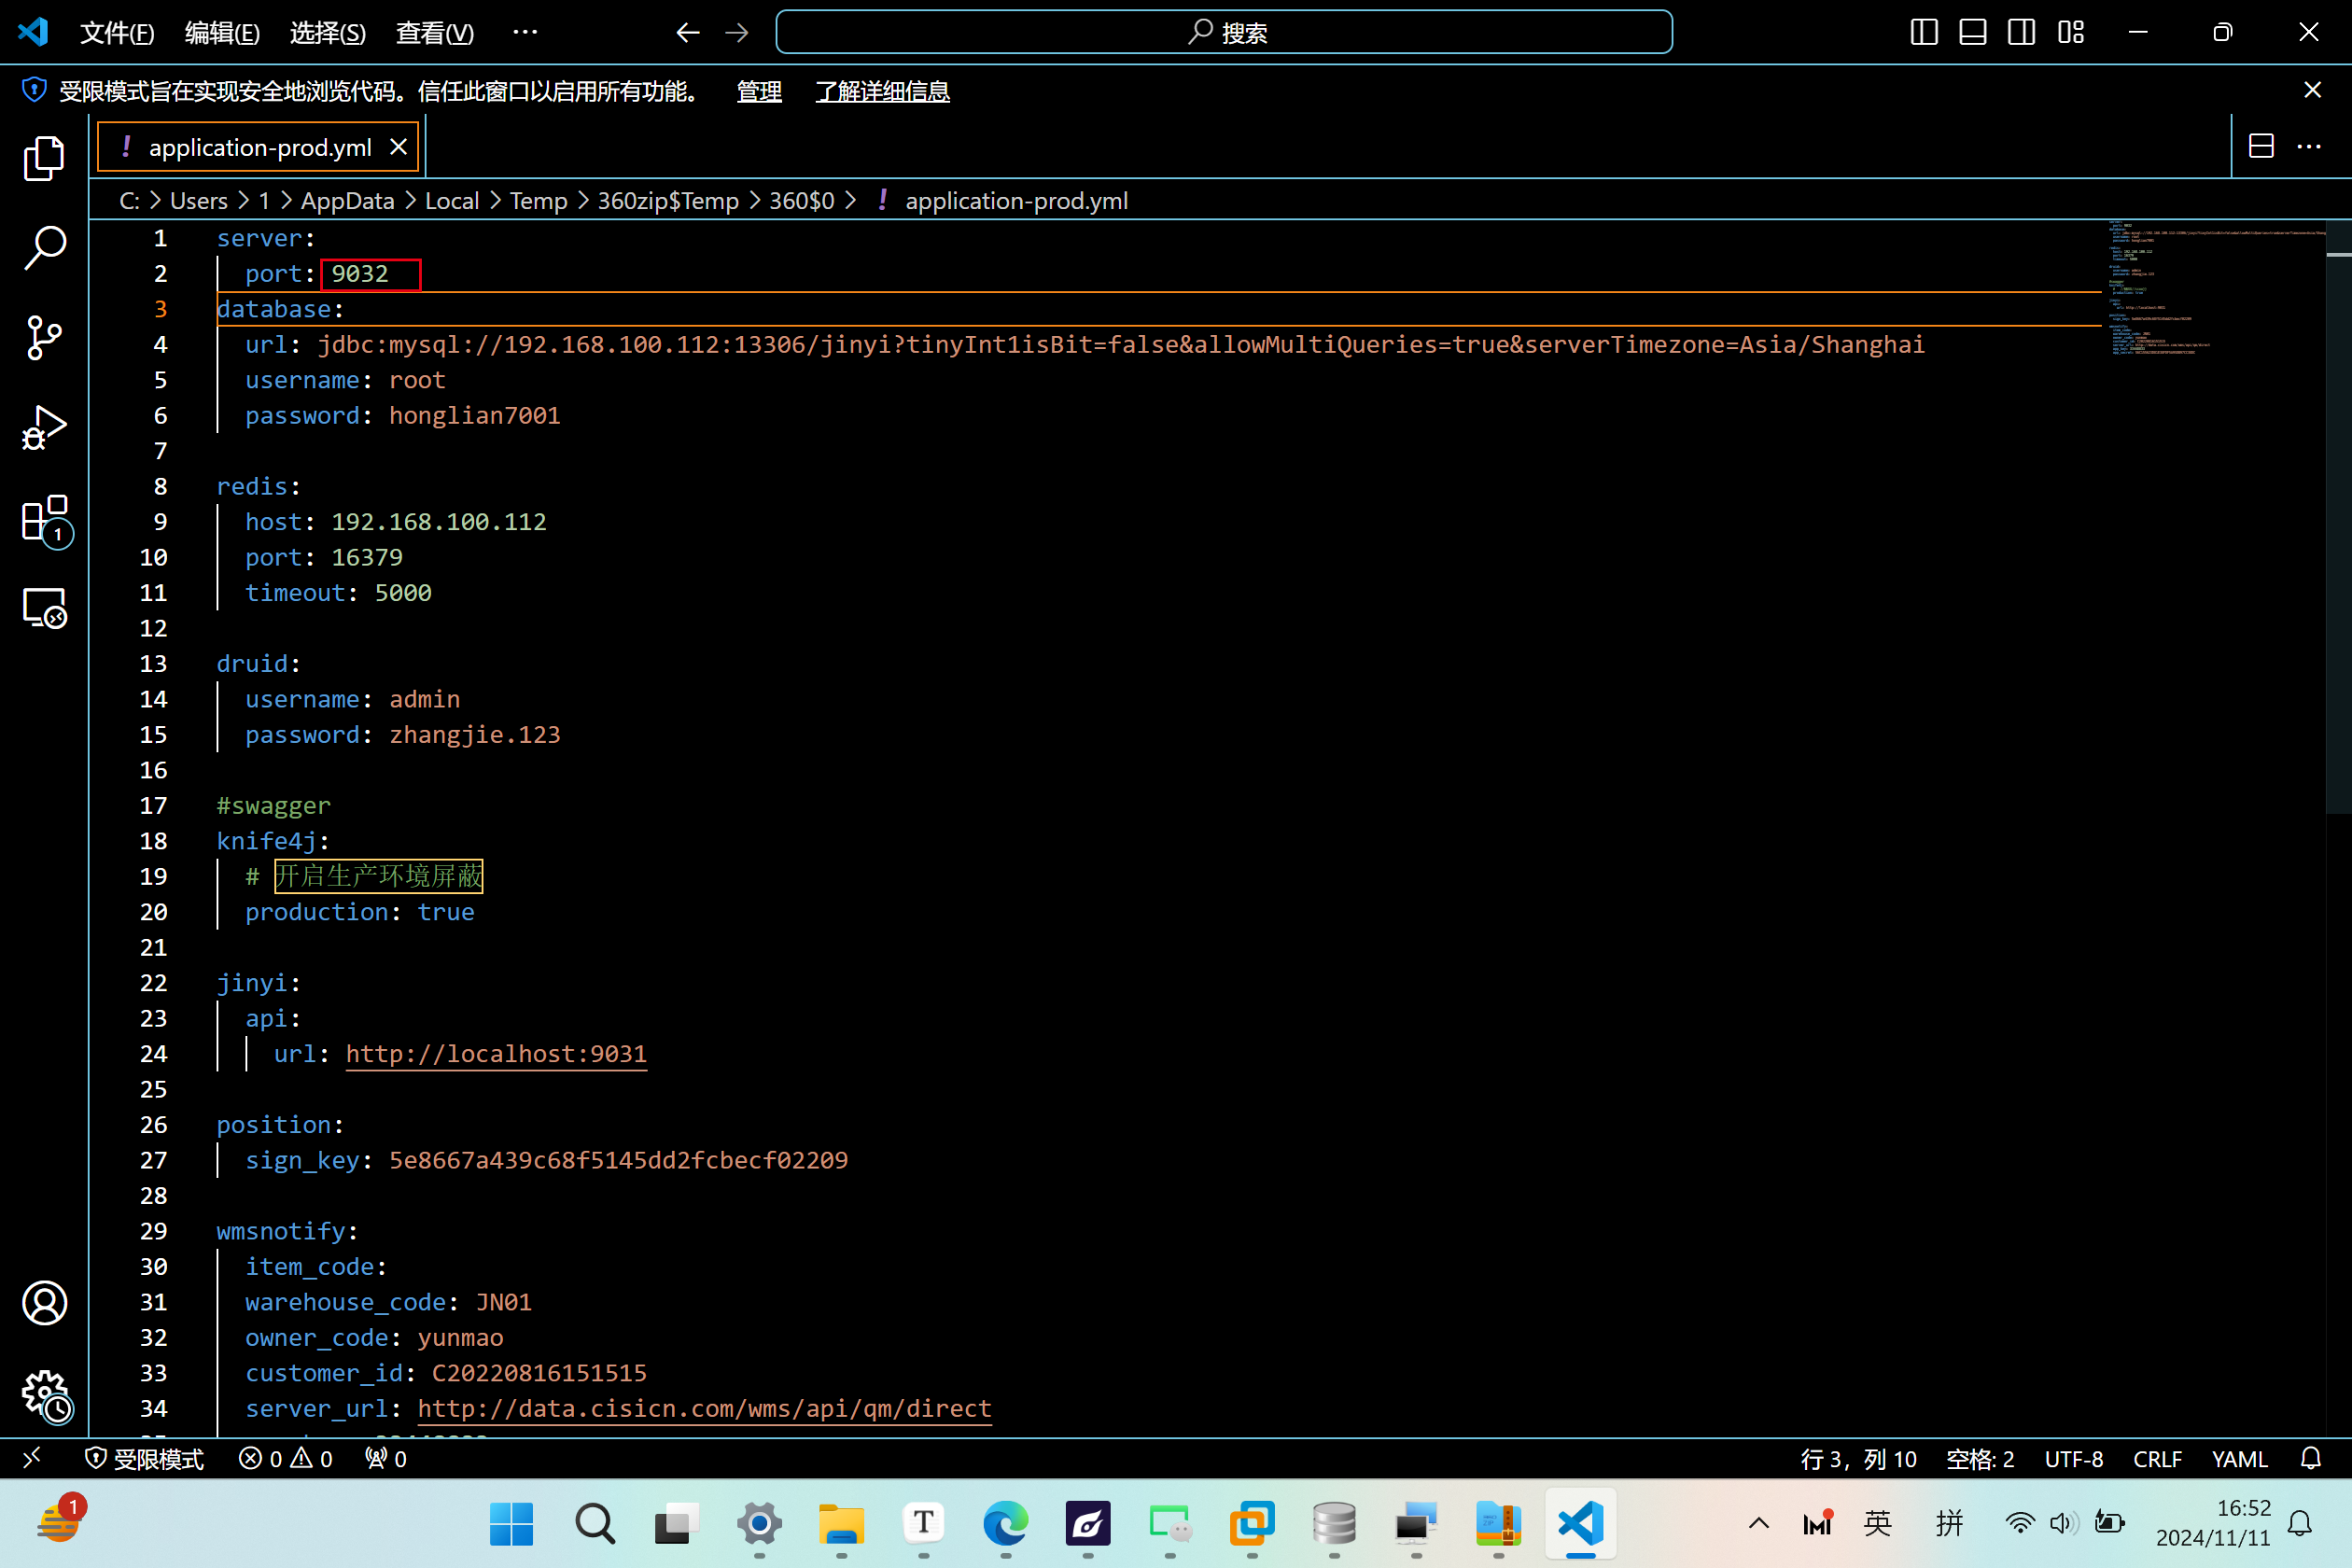Expand the Temp breadcrumb segment
The image size is (2352, 1568).
point(538,201)
